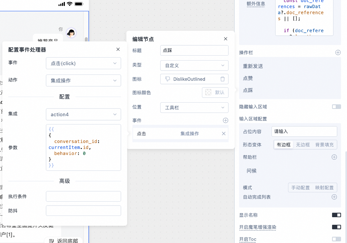Image resolution: width=347 pixels, height=243 pixels.
Task: Add an entry to 自动完成列表
Action: pos(334,197)
